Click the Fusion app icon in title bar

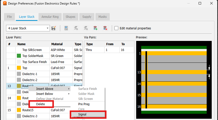coord(5,3)
